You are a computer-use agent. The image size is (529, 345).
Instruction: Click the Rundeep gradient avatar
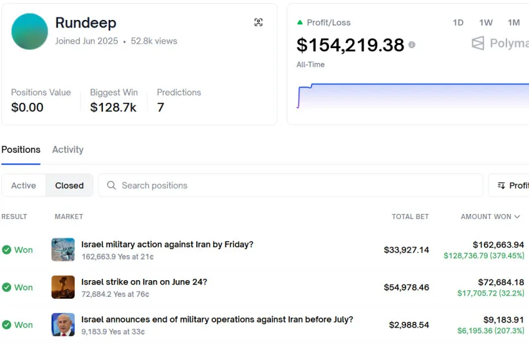pyautogui.click(x=30, y=31)
